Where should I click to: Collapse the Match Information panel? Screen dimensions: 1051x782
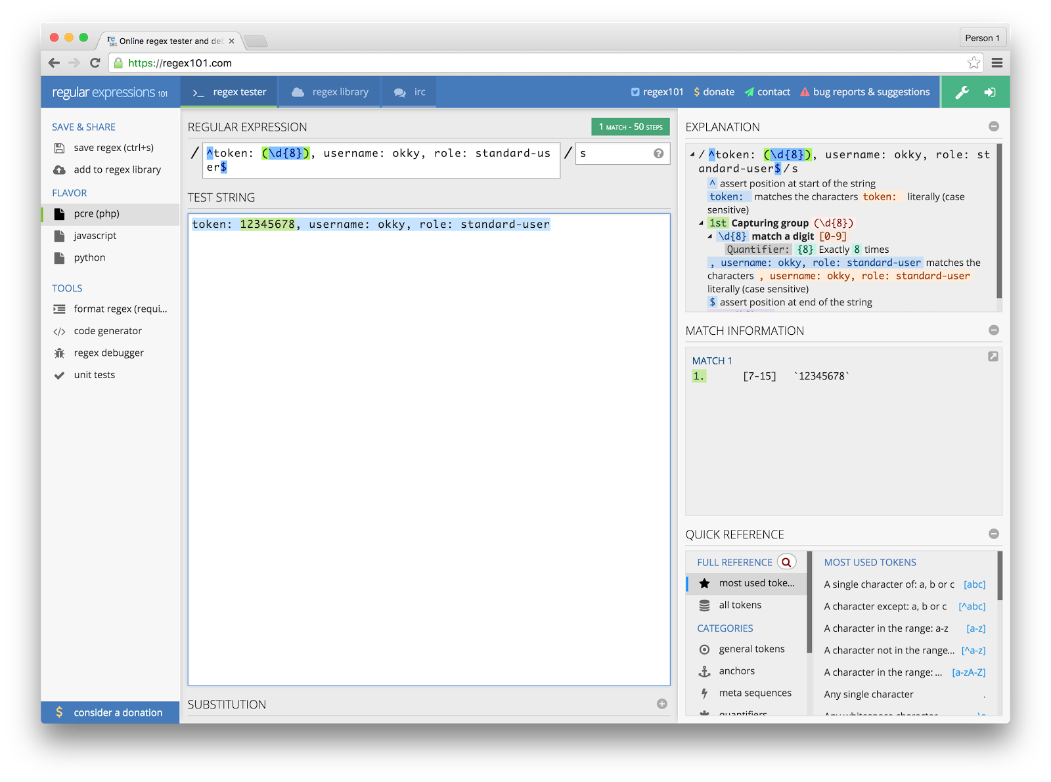point(994,330)
